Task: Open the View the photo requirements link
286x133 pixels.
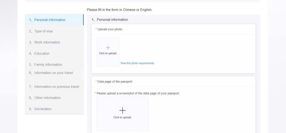Action: pyautogui.click(x=137, y=63)
